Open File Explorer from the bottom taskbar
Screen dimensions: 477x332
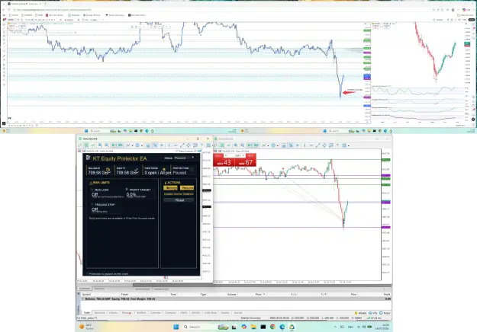253,327
